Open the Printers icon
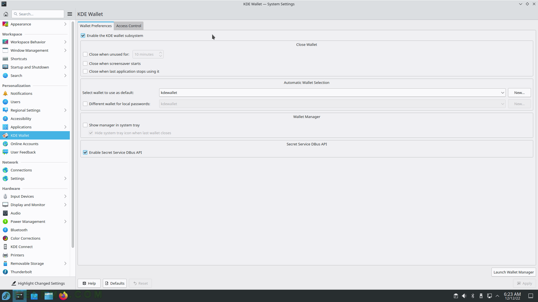 (x=5, y=255)
